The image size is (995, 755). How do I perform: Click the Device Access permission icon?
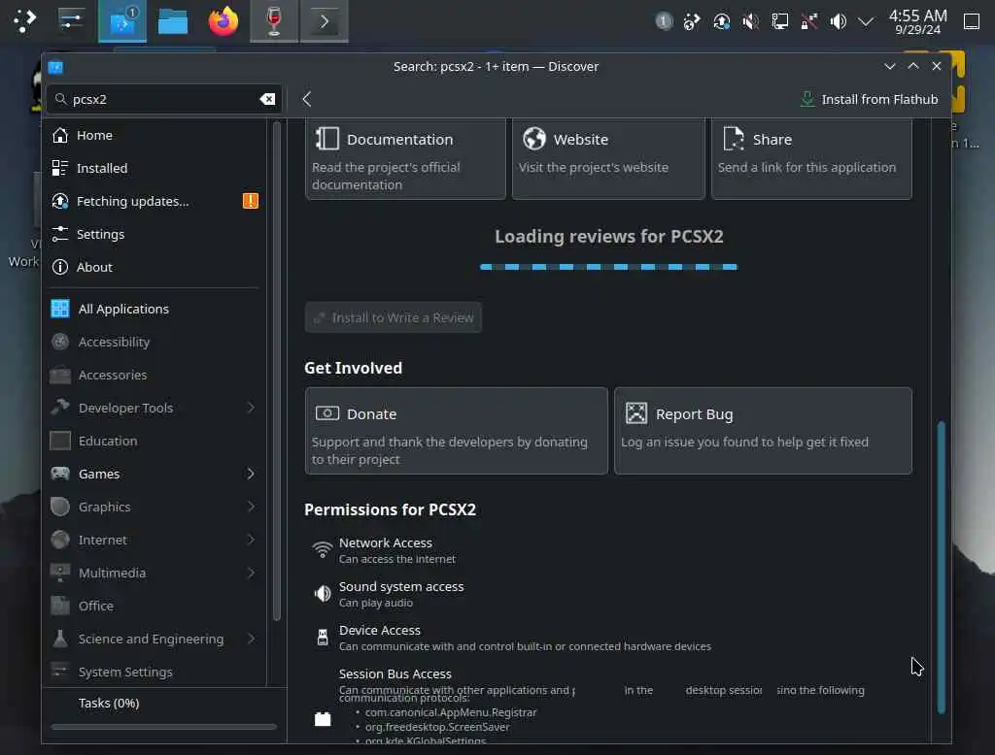tap(323, 637)
